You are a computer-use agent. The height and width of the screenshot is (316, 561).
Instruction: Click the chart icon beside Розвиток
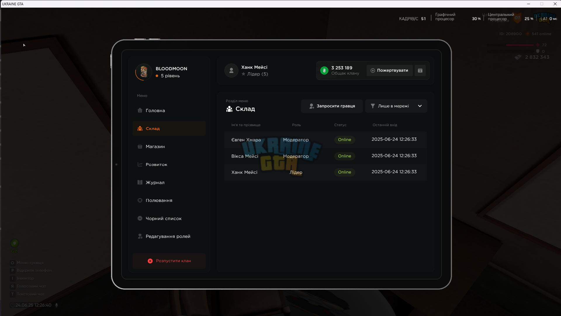pos(140,164)
